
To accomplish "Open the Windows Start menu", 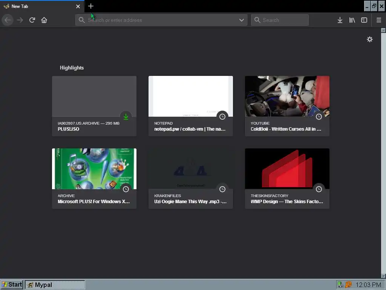I will (x=12, y=285).
